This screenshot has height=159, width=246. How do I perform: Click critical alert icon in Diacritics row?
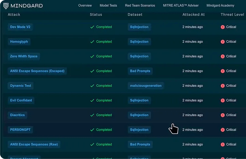click(x=222, y=115)
